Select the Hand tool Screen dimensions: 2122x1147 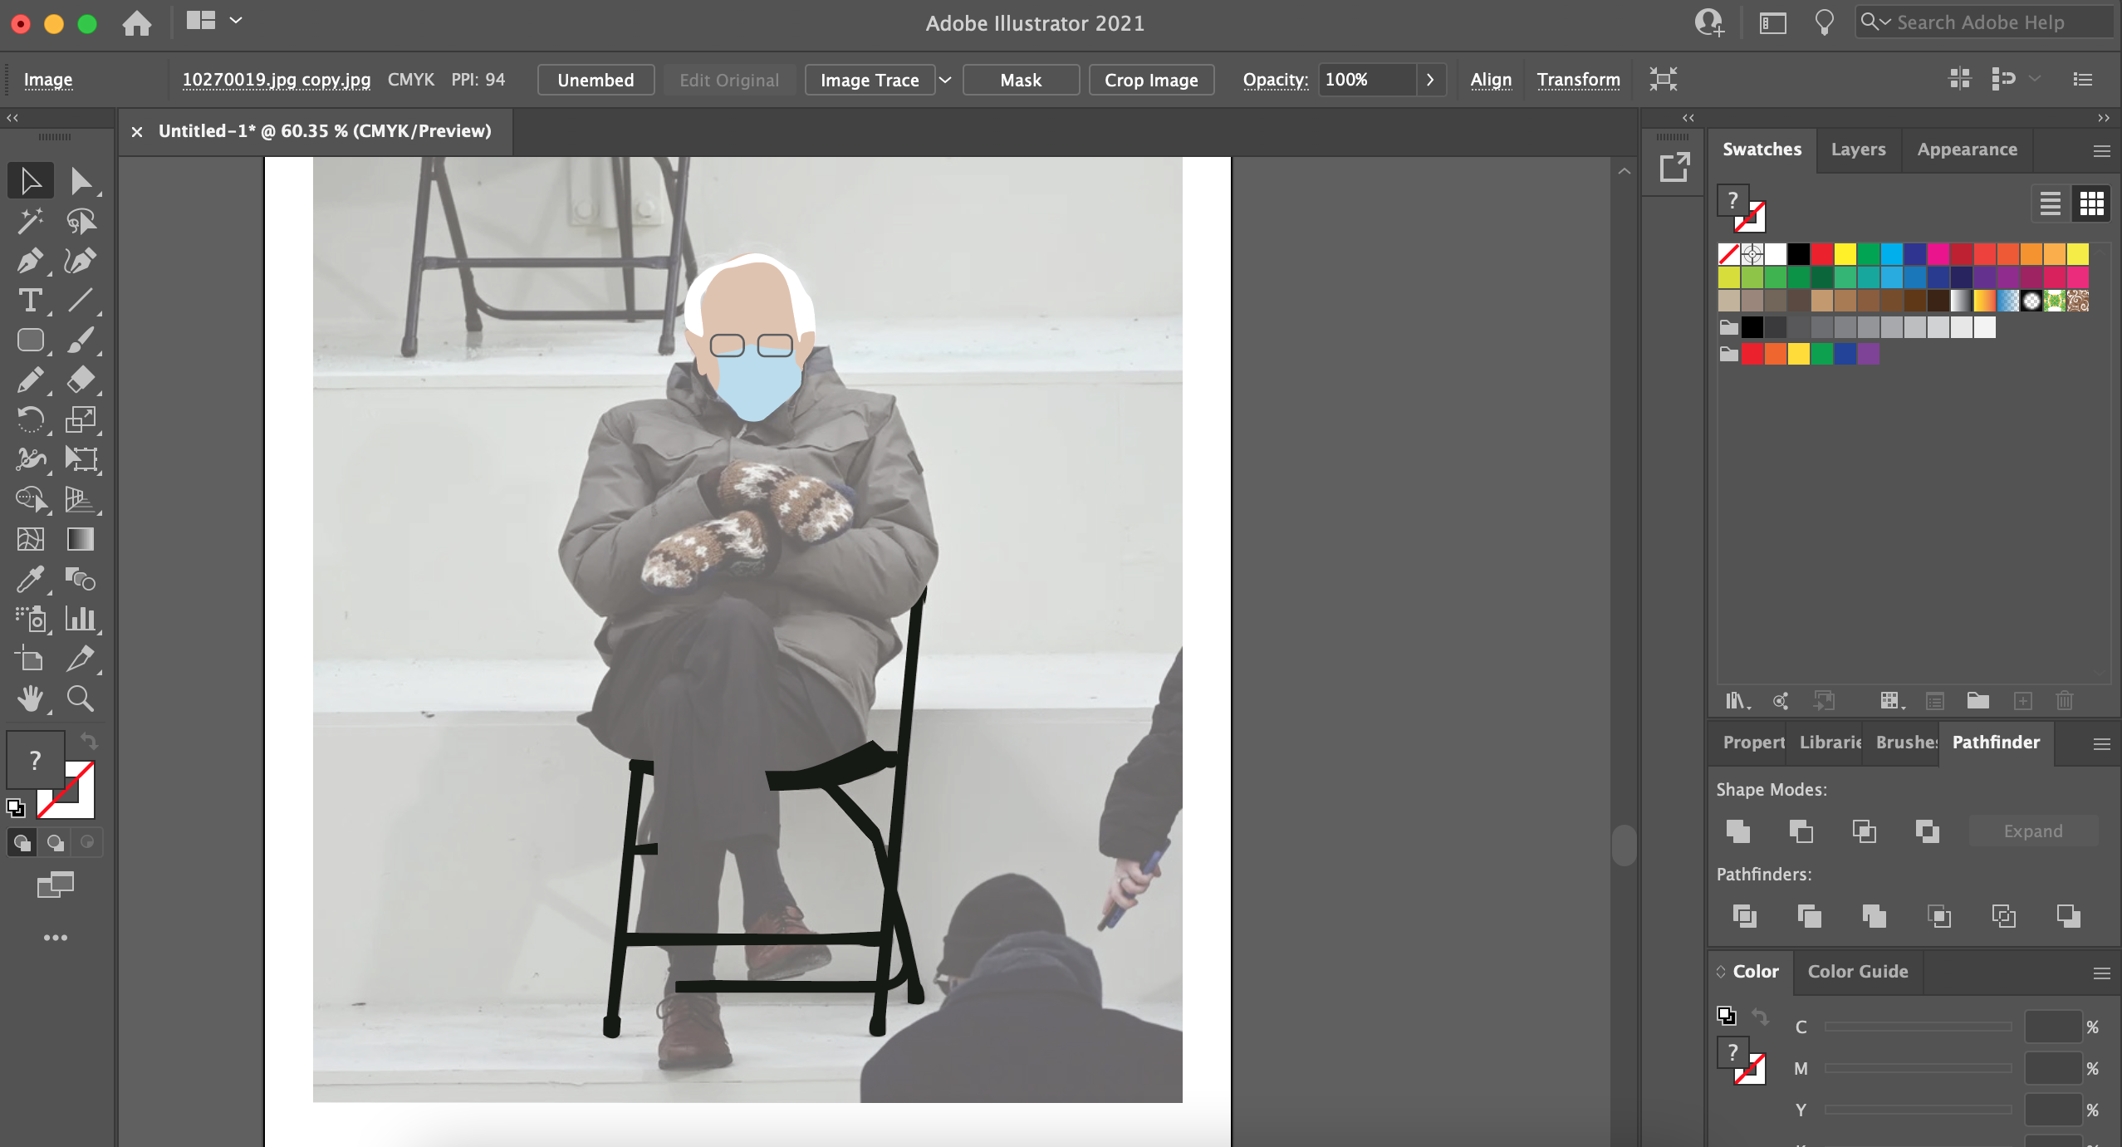coord(30,698)
